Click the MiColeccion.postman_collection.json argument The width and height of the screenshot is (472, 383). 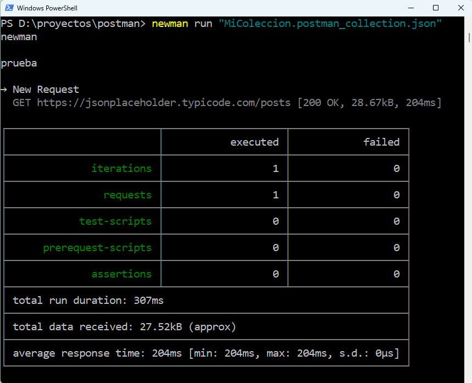(x=330, y=24)
